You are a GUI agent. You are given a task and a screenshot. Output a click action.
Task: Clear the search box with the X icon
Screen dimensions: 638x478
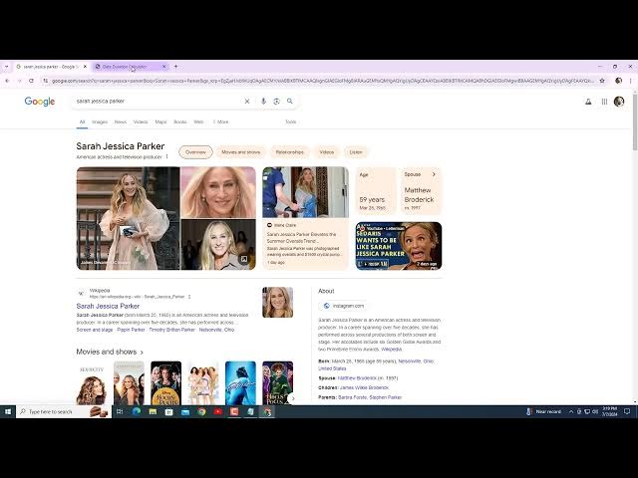[247, 101]
